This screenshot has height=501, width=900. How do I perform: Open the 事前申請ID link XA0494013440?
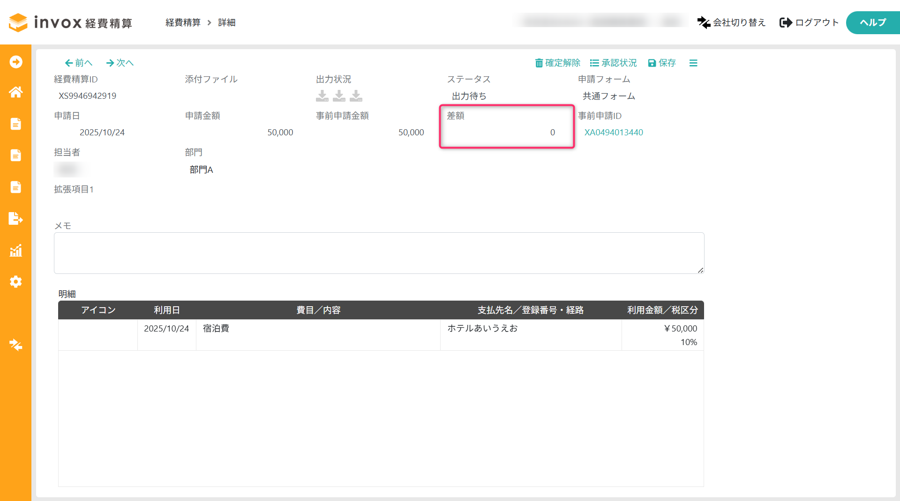(x=613, y=133)
